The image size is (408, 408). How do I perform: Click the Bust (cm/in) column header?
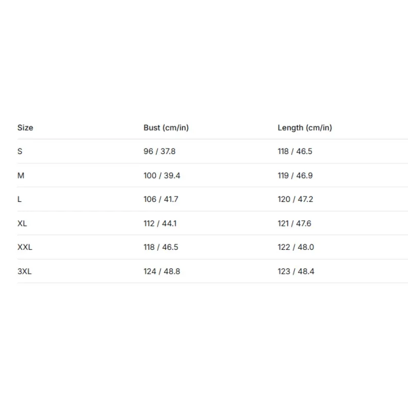tap(166, 127)
